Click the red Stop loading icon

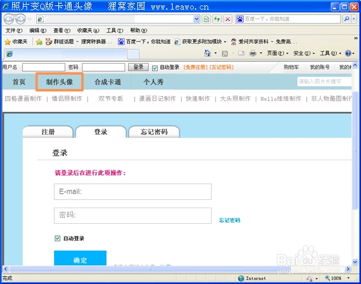(227, 19)
